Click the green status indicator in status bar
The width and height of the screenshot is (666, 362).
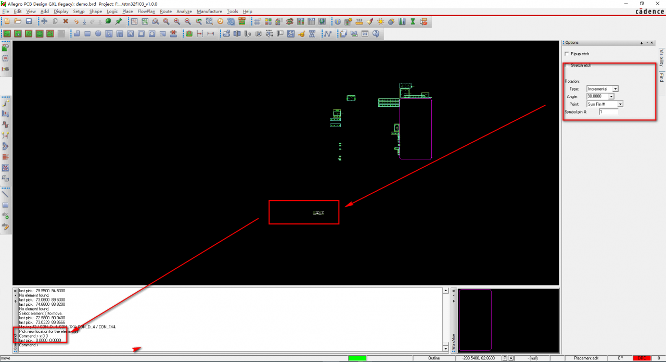357,358
